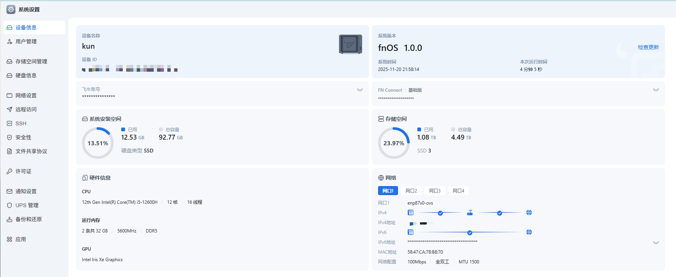Screen dimensions: 676x277
Task: Click the router icon in IPv4 row
Action: click(470, 213)
